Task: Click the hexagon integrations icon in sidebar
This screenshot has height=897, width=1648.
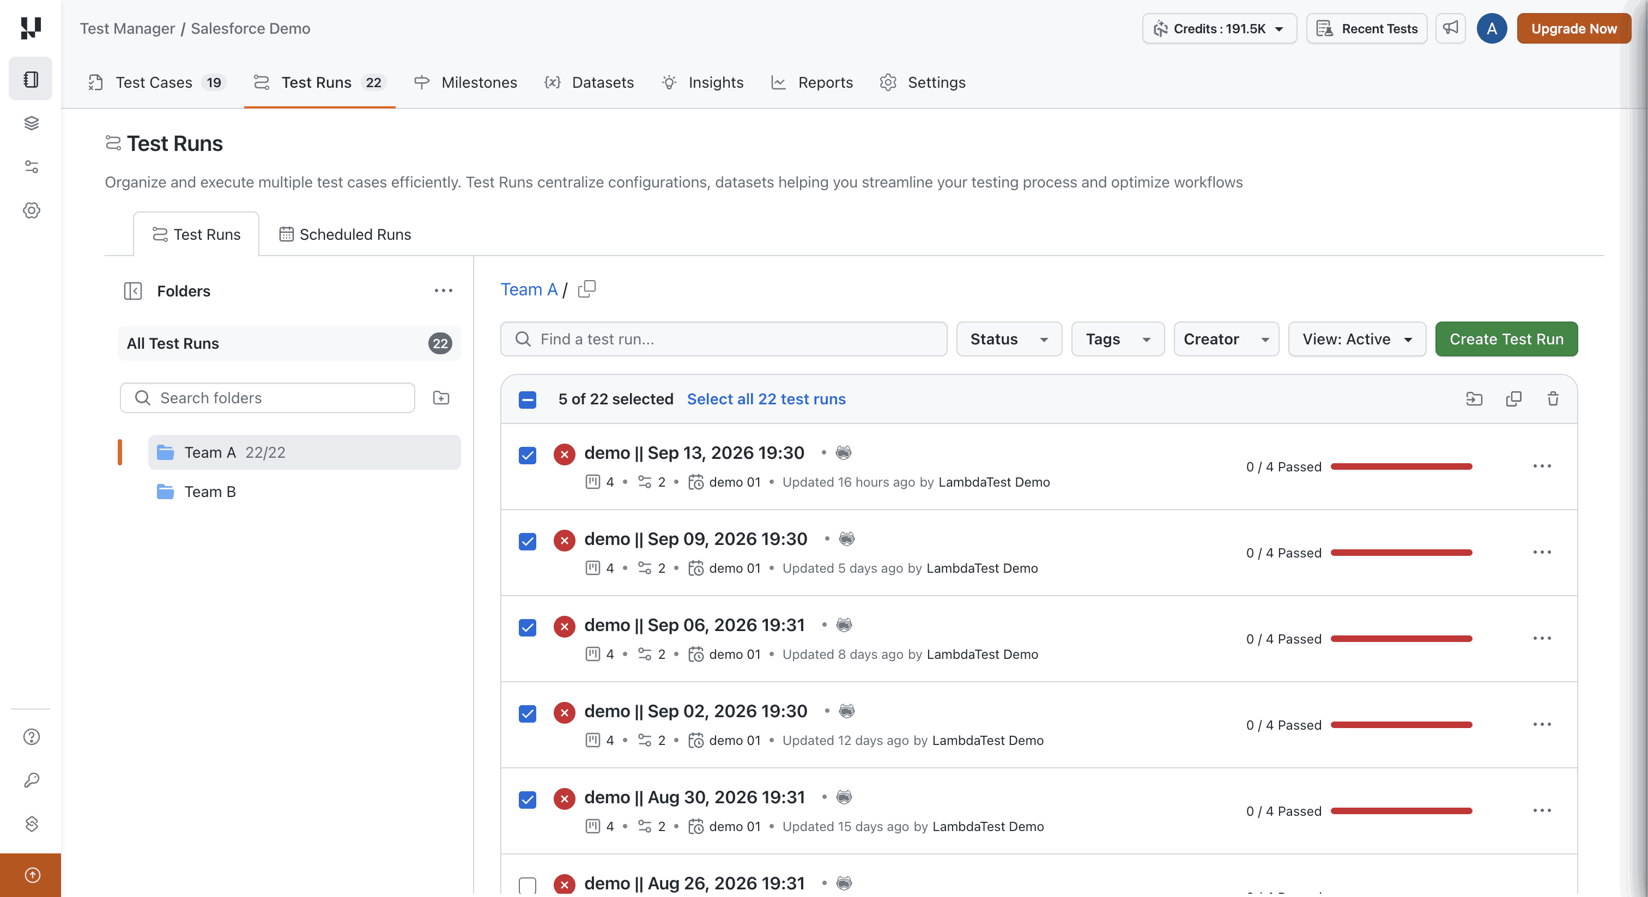Action: [32, 823]
